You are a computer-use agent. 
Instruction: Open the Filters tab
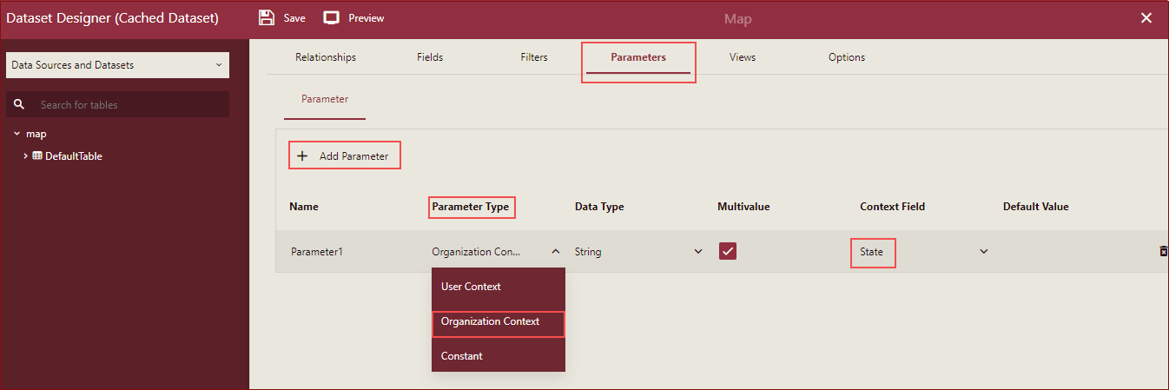point(534,57)
